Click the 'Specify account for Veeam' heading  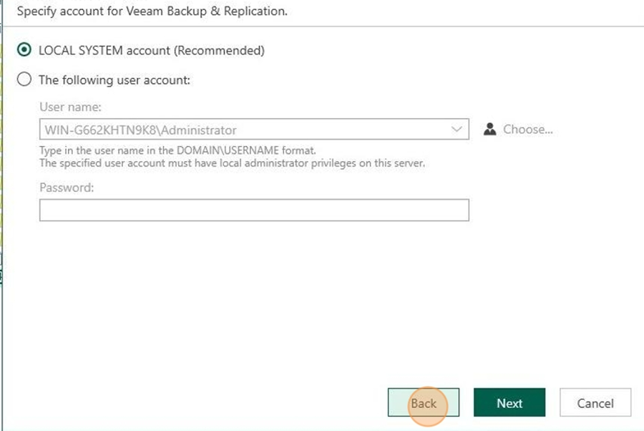(x=152, y=11)
